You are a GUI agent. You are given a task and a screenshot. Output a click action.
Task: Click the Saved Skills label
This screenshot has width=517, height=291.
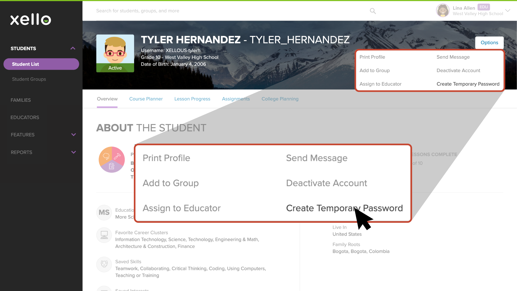point(128,262)
